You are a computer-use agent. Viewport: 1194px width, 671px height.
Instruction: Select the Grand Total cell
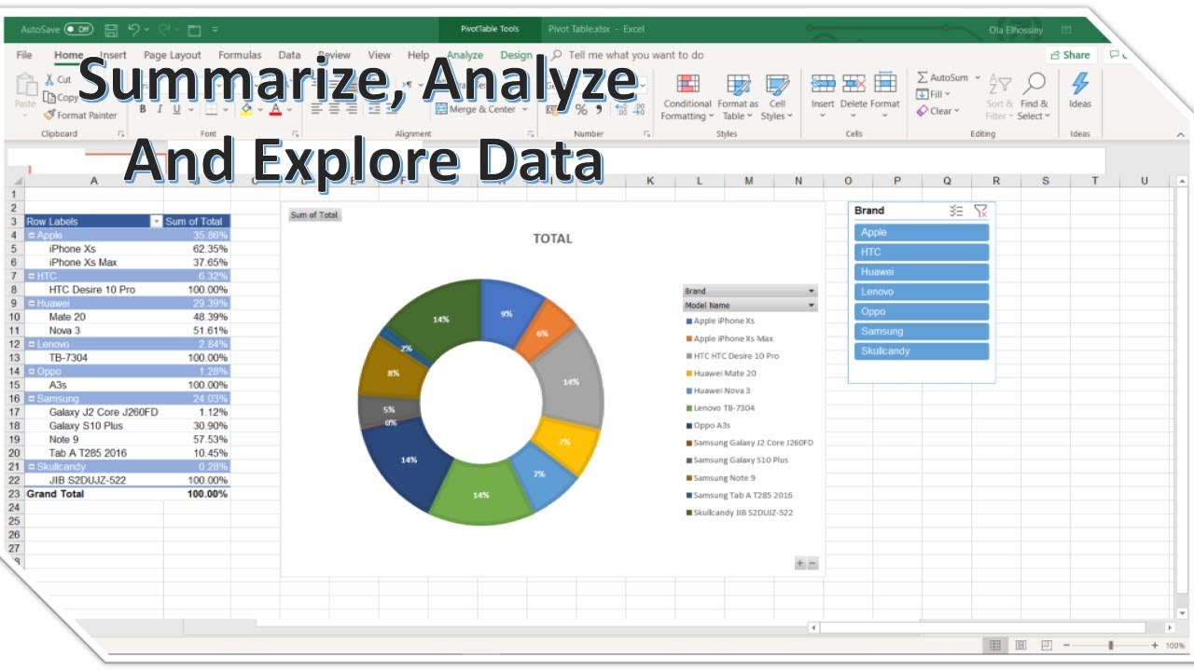[94, 494]
